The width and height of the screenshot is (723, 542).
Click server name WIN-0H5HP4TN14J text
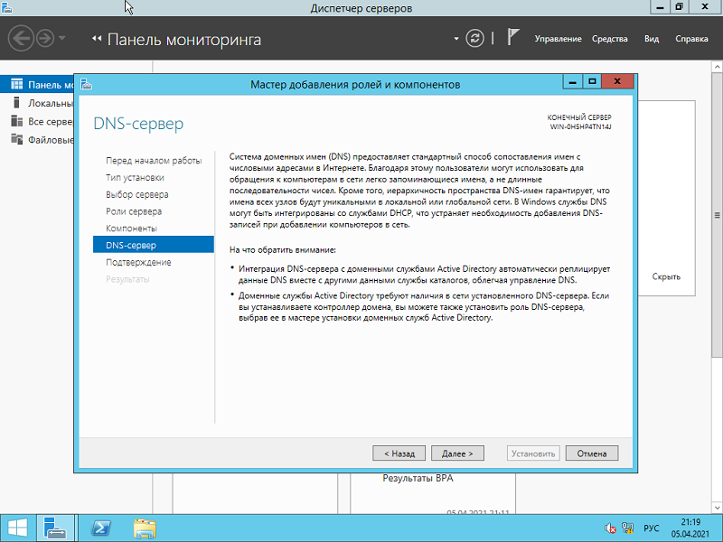click(580, 126)
